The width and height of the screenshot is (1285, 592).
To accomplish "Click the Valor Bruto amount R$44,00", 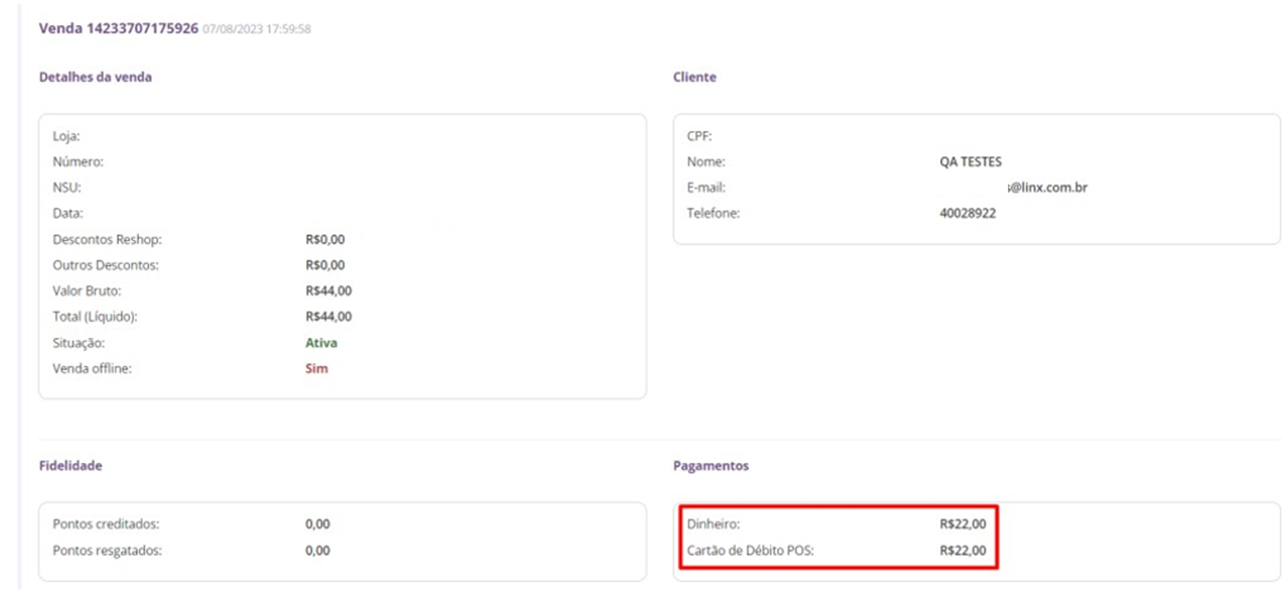I will click(328, 291).
